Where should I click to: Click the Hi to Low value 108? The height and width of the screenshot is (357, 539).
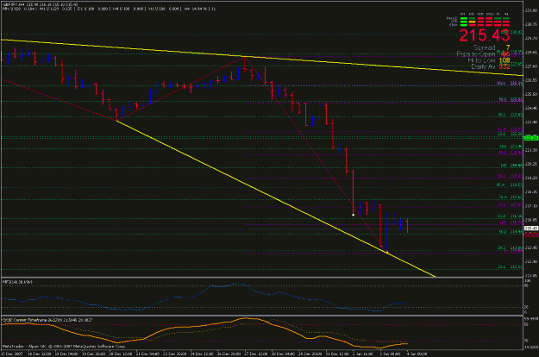tap(505, 60)
